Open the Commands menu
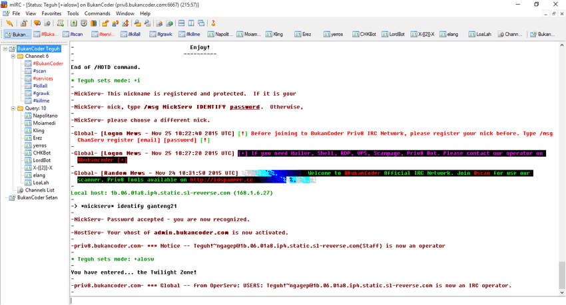Image resolution: width=566 pixels, height=305 pixels. (x=97, y=13)
